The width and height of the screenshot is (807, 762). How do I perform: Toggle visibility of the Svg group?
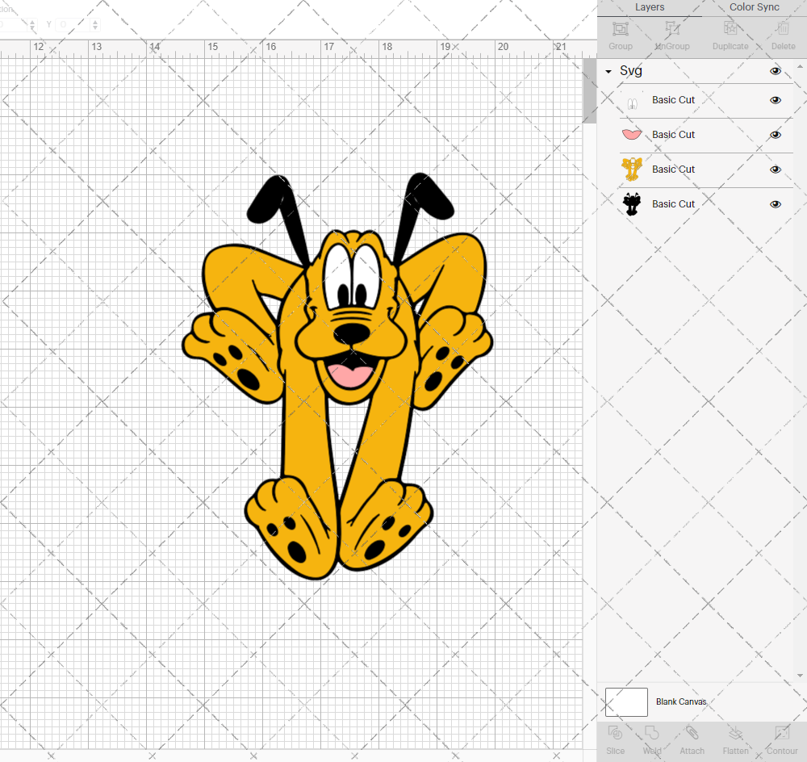[775, 71]
